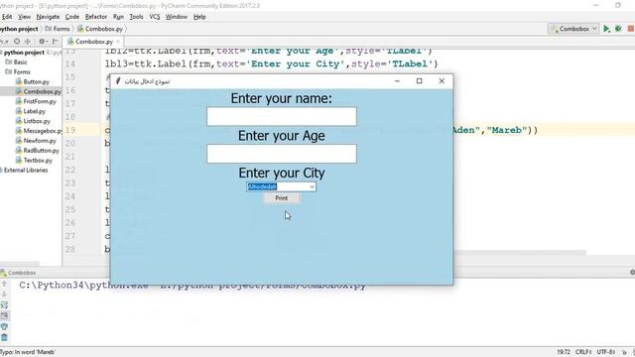The height and width of the screenshot is (357, 635).
Task: Open the VCS menu
Action: coord(155,17)
